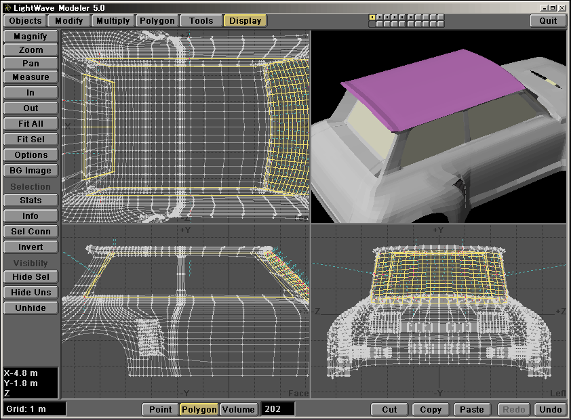Go to the Tools tab
Screen dimensions: 571x420
click(201, 20)
